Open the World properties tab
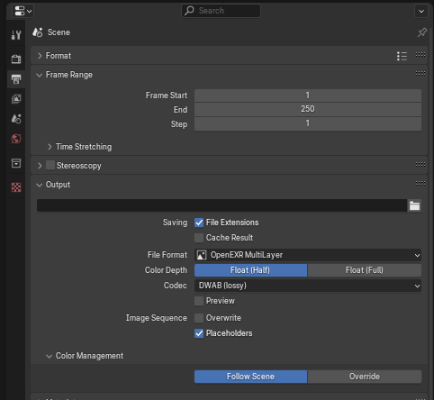Image resolution: width=434 pixels, height=400 pixels. 16,139
